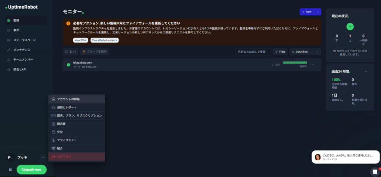Click the 通知とレポート bell icon
Screen dimensions: 381x177
[54, 107]
